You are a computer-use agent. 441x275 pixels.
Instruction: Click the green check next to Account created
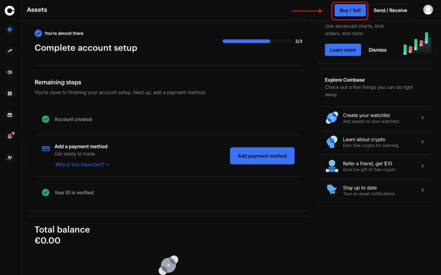point(46,119)
